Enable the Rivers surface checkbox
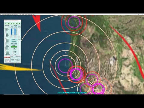Viewport: 144px width, 108px height. [5, 53]
